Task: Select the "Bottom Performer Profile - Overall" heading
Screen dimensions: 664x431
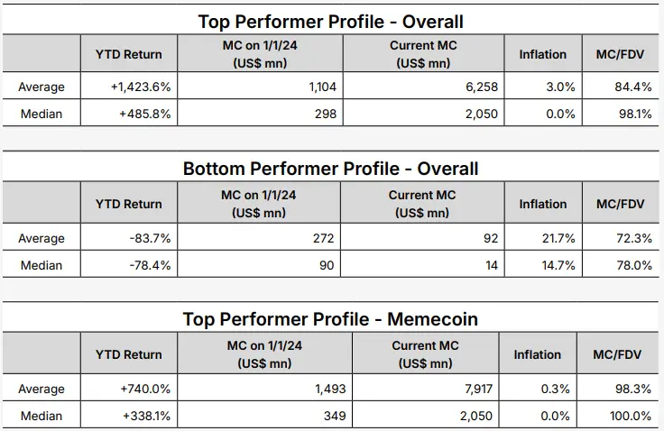Action: tap(330, 169)
